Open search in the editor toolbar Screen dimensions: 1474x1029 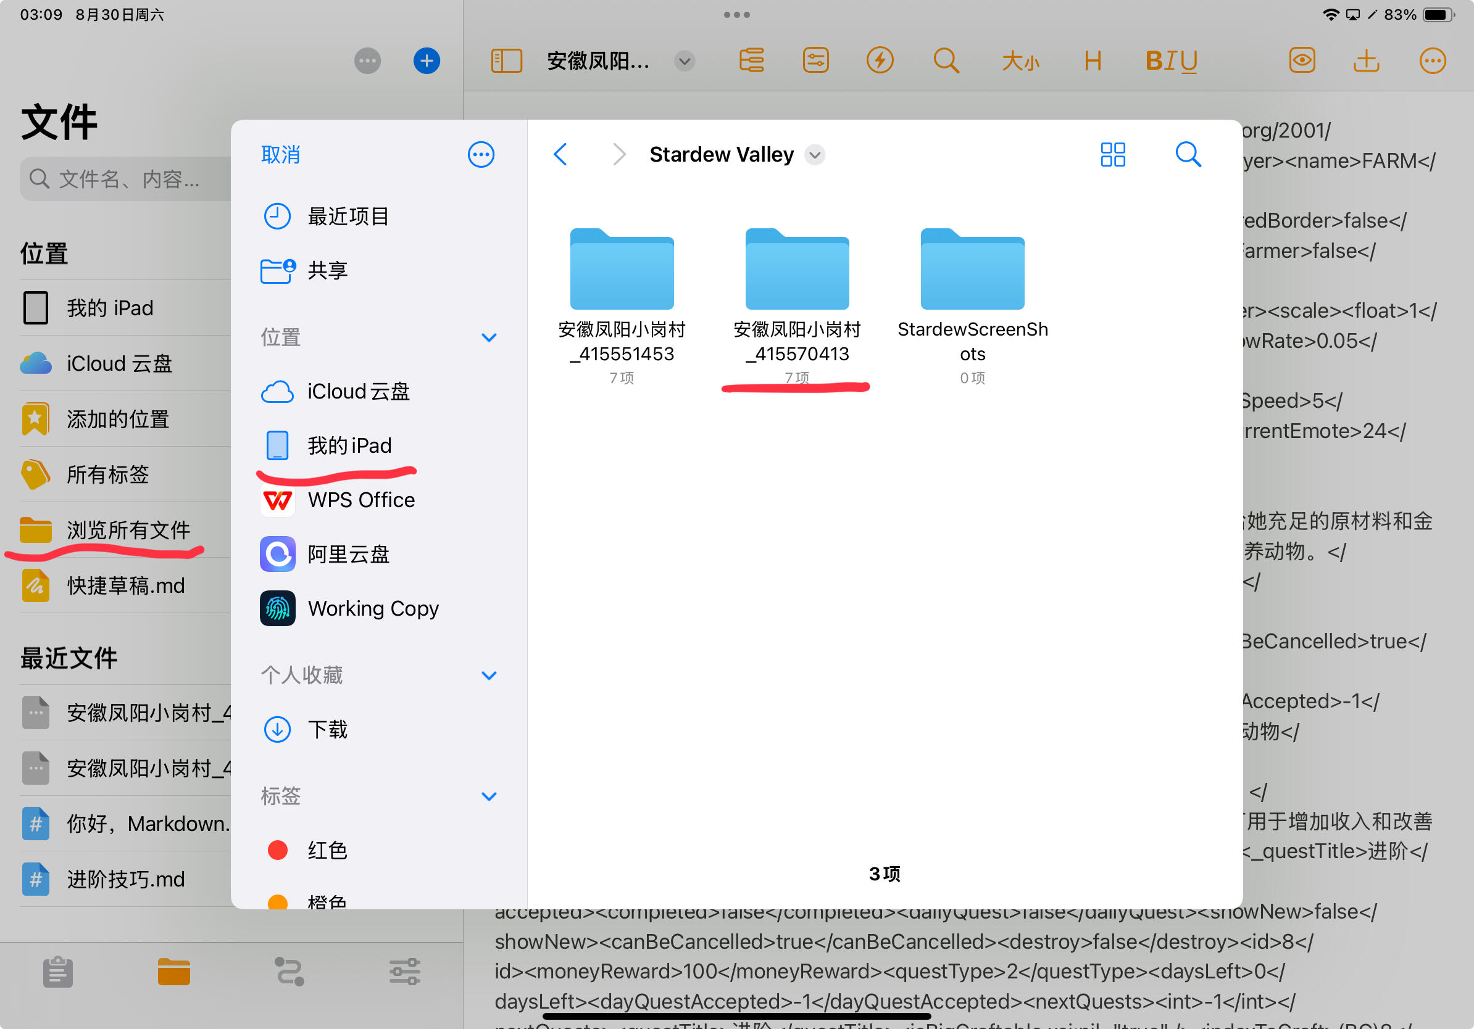click(x=946, y=61)
